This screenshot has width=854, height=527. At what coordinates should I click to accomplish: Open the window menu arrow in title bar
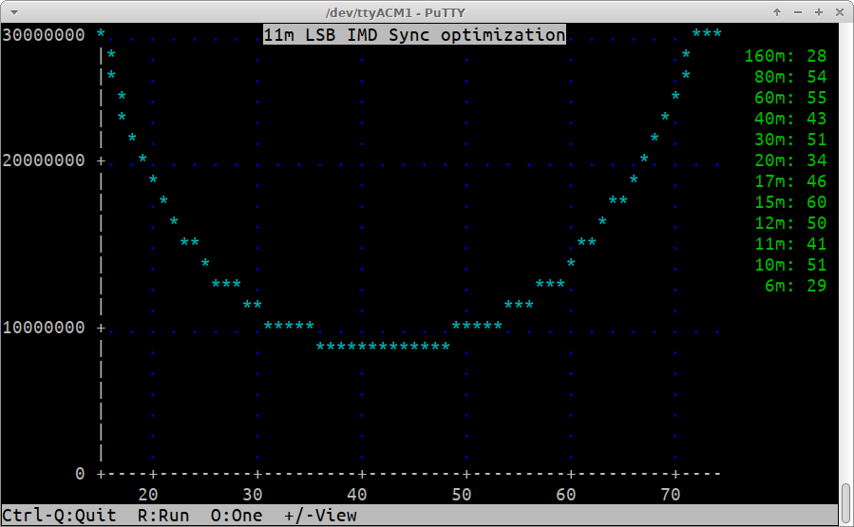(x=12, y=12)
